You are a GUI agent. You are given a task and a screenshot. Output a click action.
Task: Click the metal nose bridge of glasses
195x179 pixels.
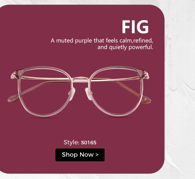[80, 80]
